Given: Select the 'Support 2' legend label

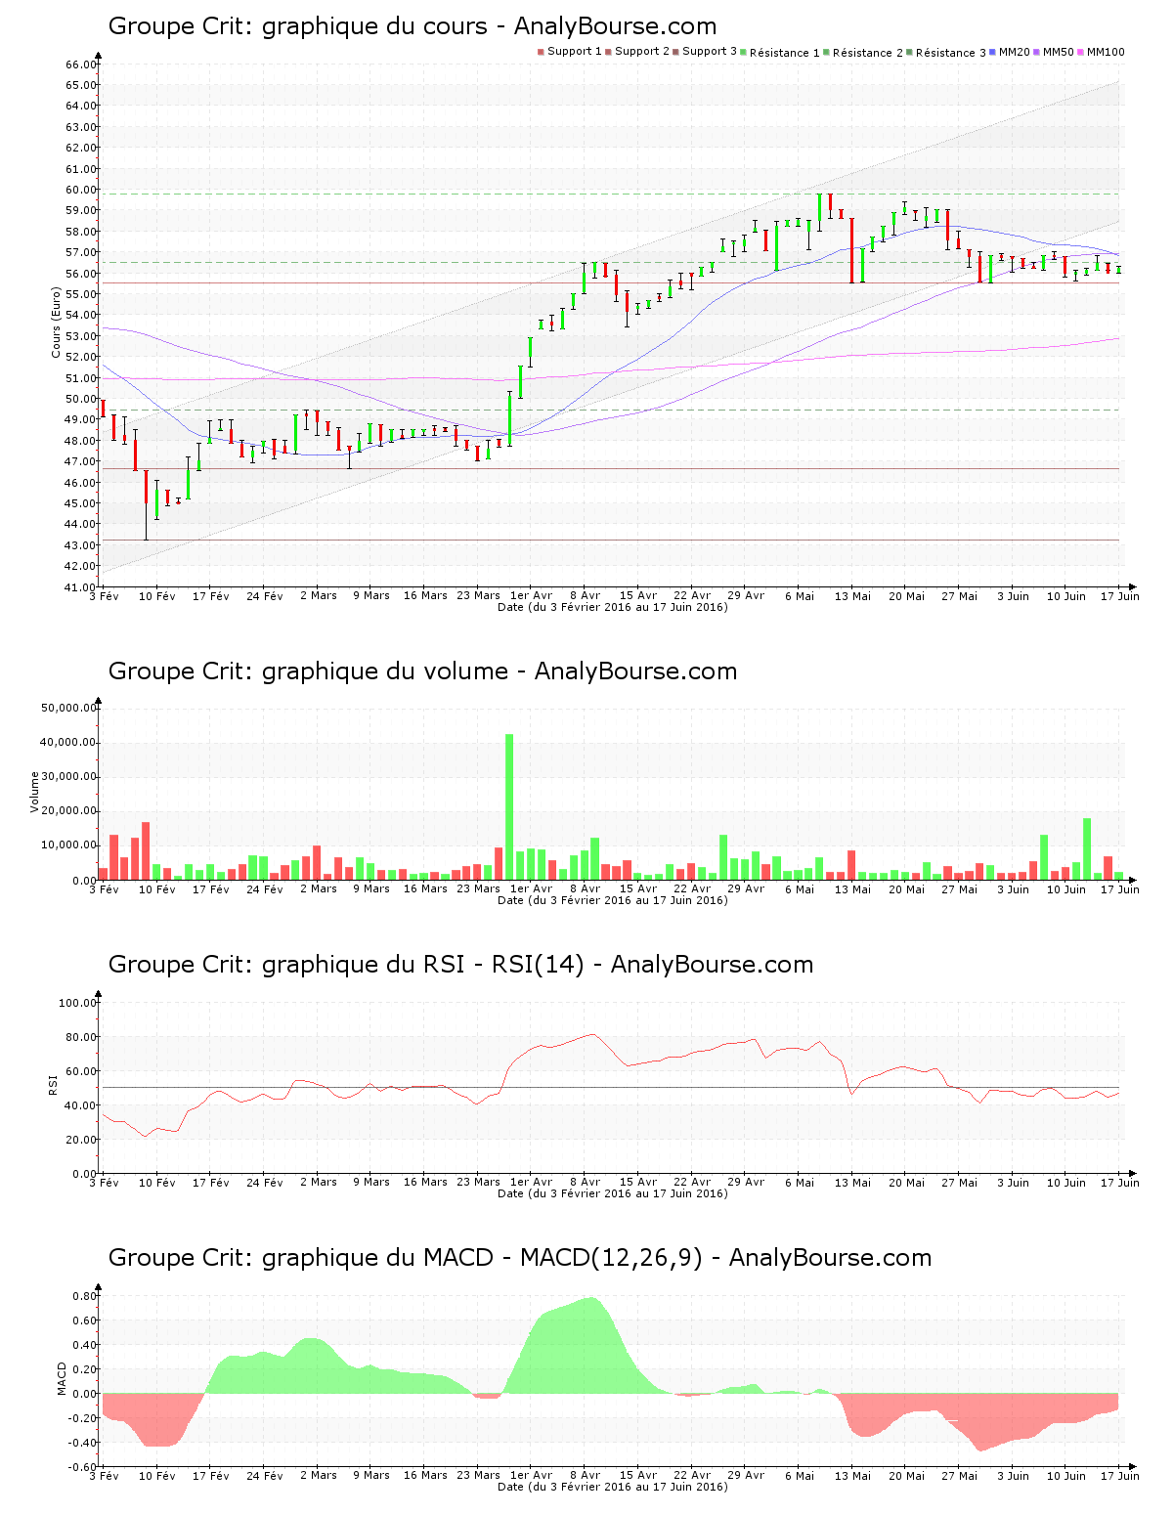Looking at the screenshot, I should tap(642, 52).
